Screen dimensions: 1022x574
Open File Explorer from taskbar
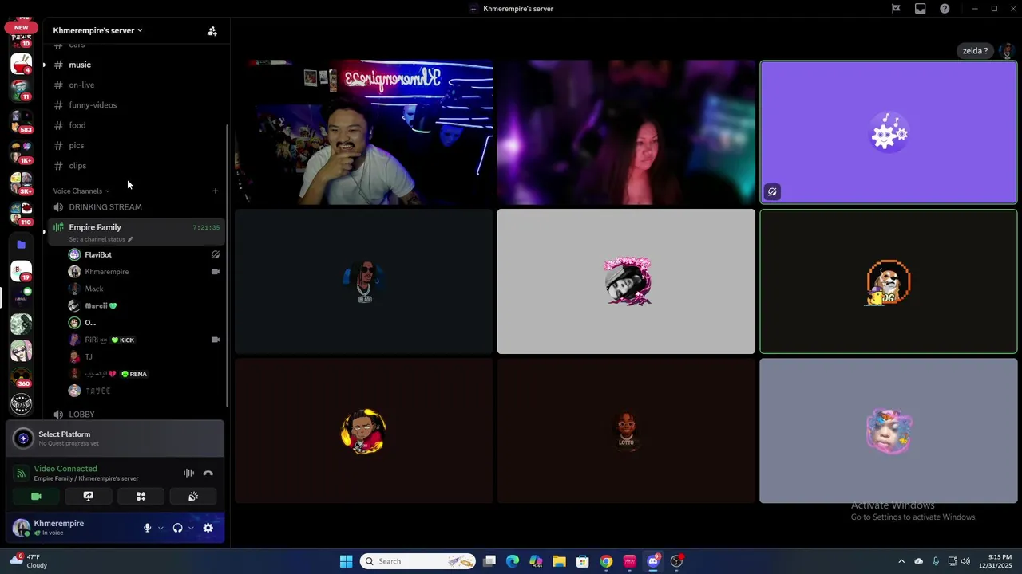click(x=559, y=561)
